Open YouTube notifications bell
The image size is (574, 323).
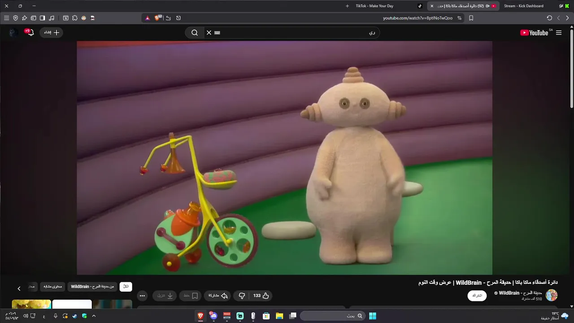click(x=30, y=32)
